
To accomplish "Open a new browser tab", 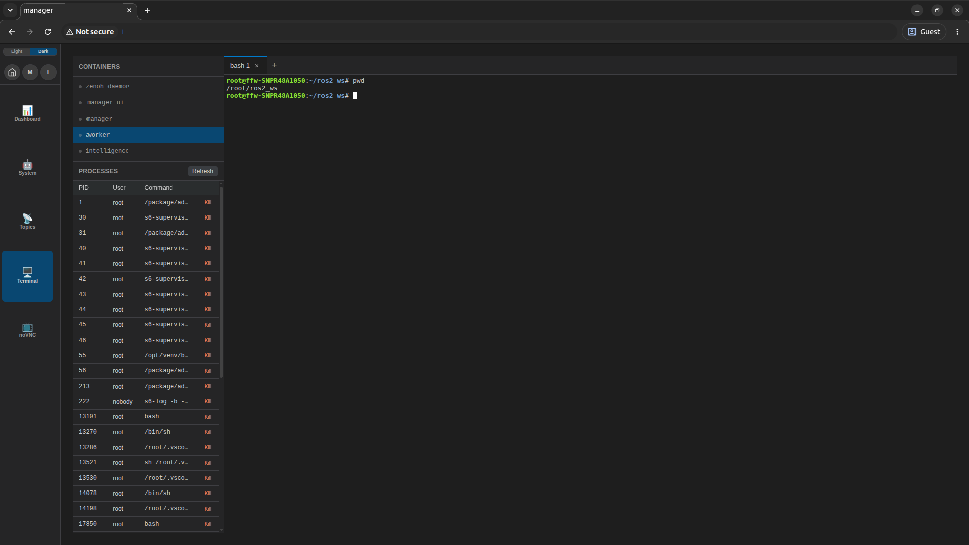I will click(x=147, y=10).
